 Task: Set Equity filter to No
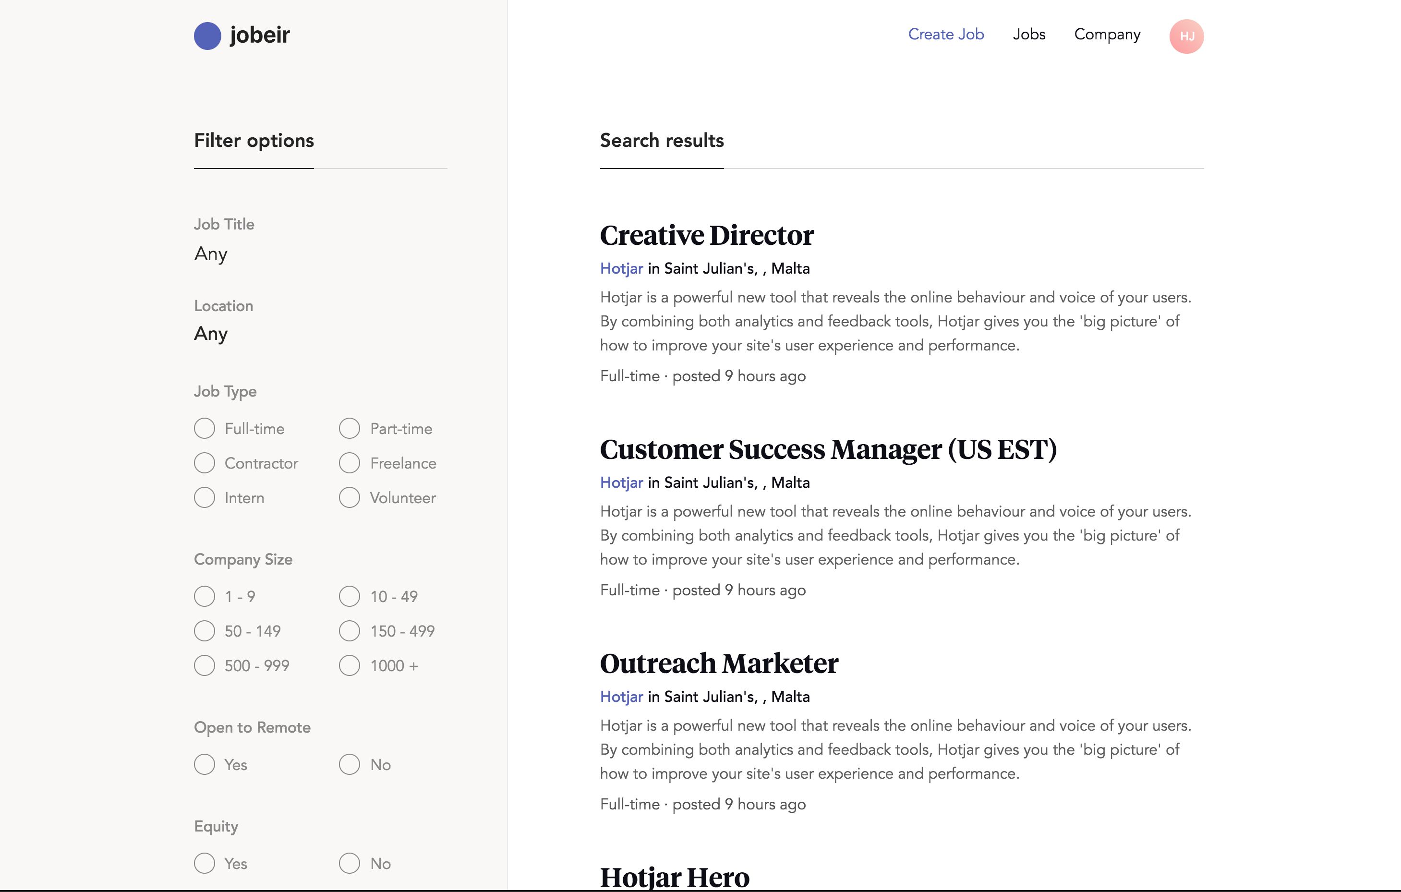(349, 863)
